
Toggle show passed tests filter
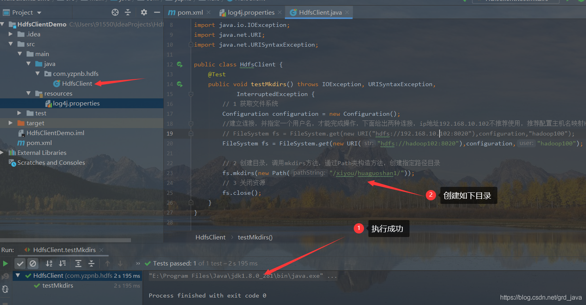21,264
